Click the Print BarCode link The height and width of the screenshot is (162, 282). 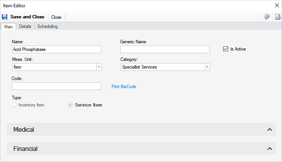pos(124,87)
